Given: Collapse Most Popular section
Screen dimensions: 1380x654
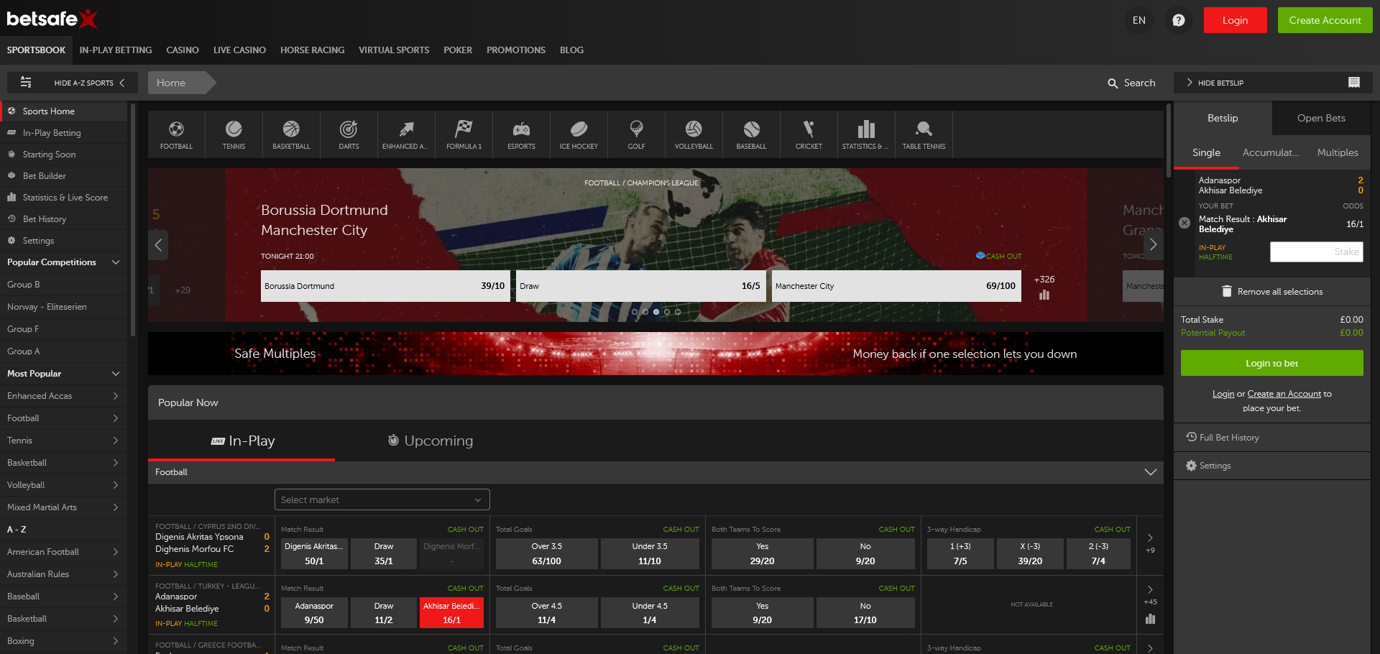Looking at the screenshot, I should pos(116,374).
